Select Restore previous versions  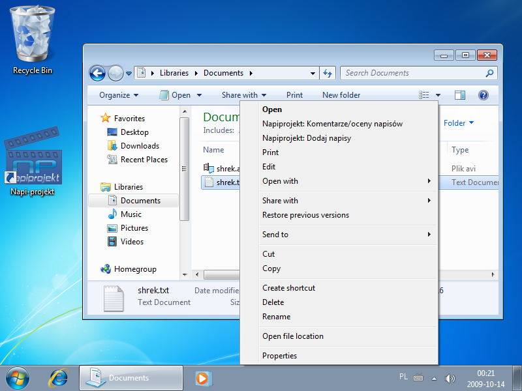[x=348, y=215]
